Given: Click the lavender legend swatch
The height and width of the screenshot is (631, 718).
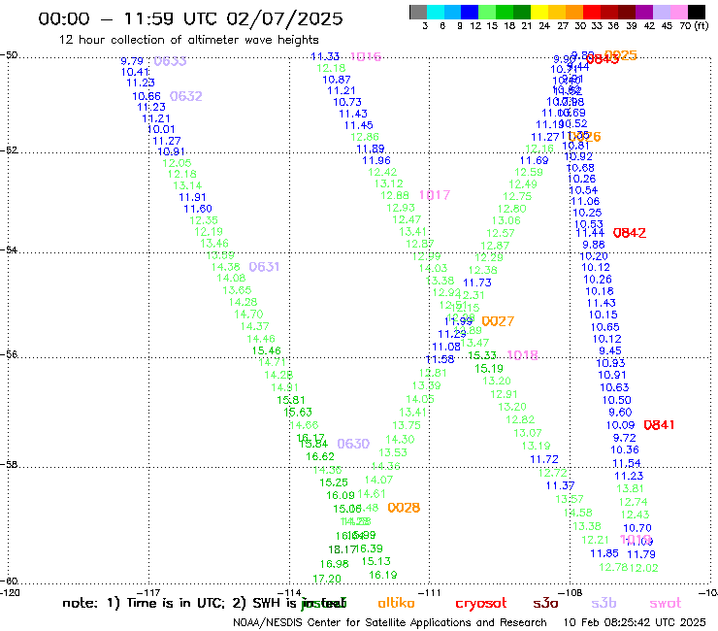Looking at the screenshot, I should (x=661, y=12).
